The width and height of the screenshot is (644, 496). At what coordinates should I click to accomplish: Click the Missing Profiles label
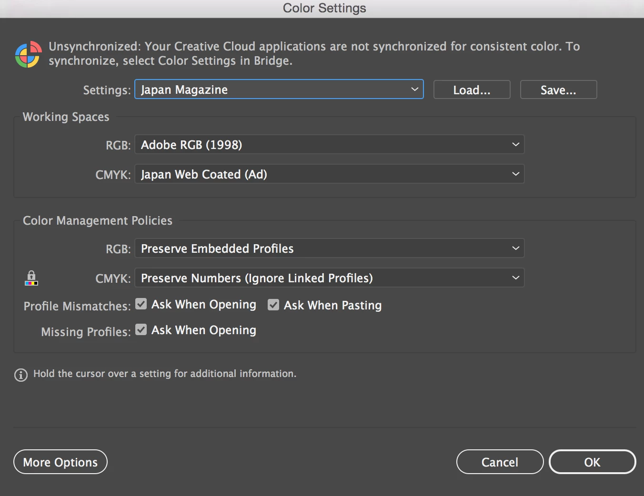86,332
